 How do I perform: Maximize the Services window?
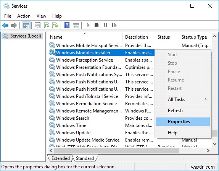[x=192, y=6]
